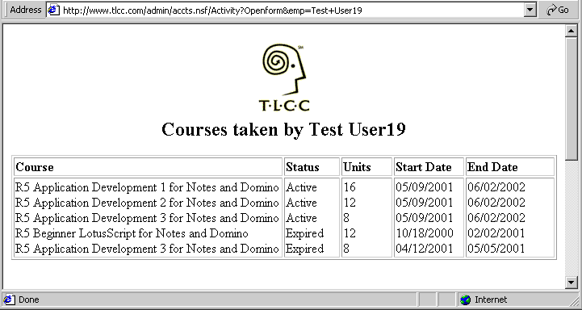The image size is (582, 310).
Task: Select the Active R5 Application Development 3 course
Action: point(147,218)
